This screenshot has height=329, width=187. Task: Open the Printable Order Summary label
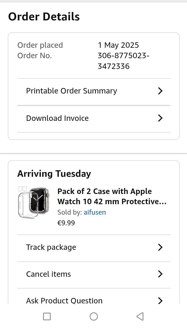72,91
